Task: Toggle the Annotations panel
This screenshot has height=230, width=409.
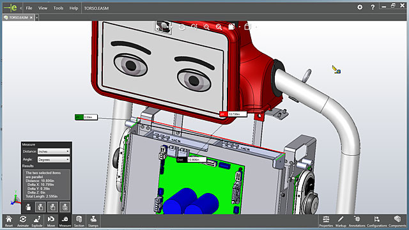Action: coord(357,221)
